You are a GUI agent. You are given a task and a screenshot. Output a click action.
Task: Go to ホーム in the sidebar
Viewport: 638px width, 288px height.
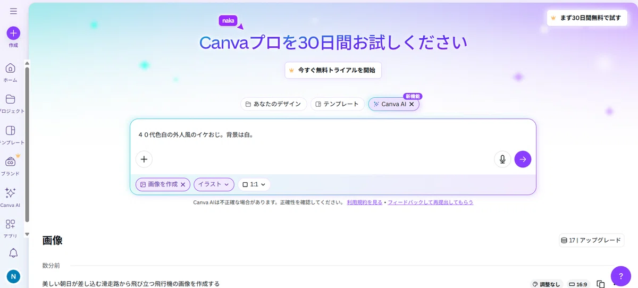[x=11, y=72]
